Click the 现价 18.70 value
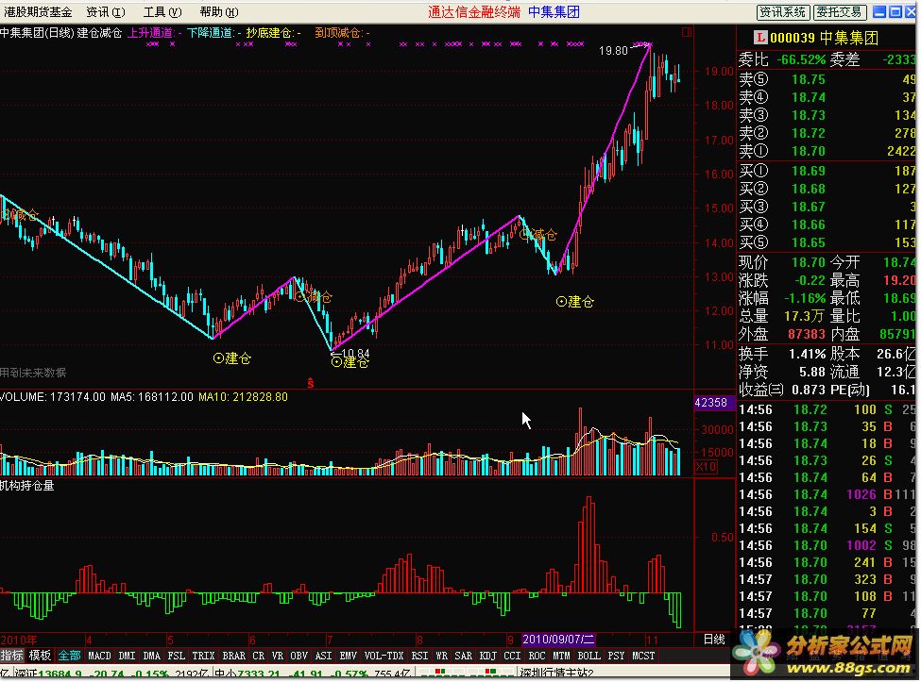Screen dimensions: 921x682 click(809, 263)
